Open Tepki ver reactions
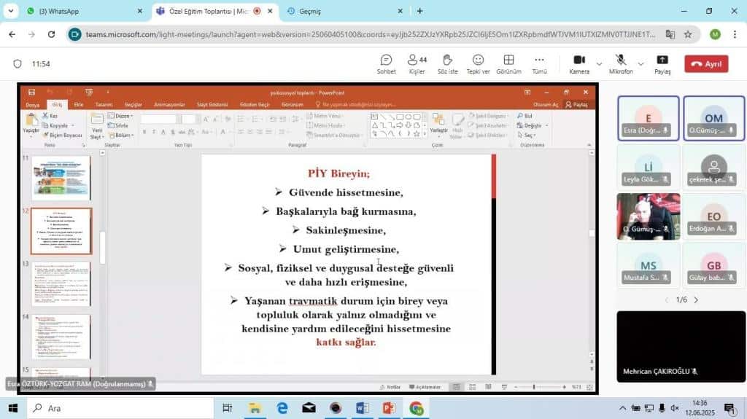The image size is (747, 419). point(478,64)
